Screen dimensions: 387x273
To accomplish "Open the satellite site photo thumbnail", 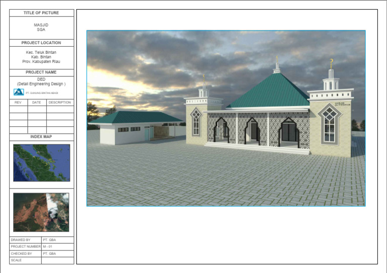I will point(41,212).
